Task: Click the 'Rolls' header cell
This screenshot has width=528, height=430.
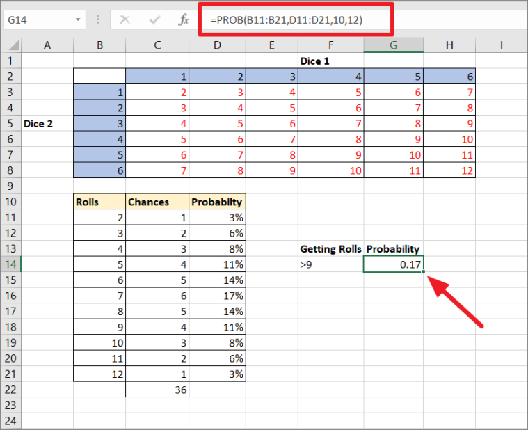Action: coord(99,202)
